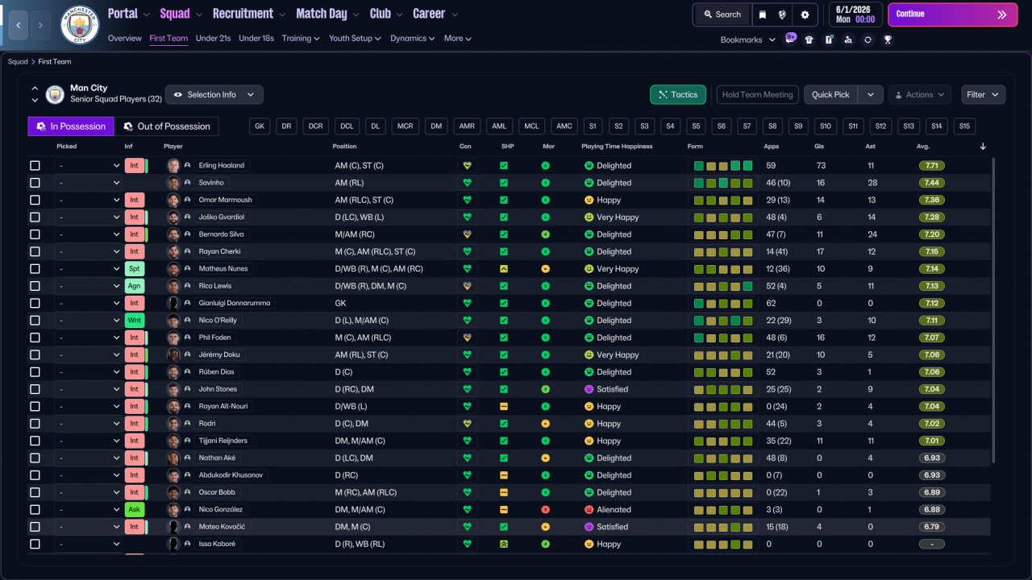Click John Stones's satisfied face icon

(589, 389)
